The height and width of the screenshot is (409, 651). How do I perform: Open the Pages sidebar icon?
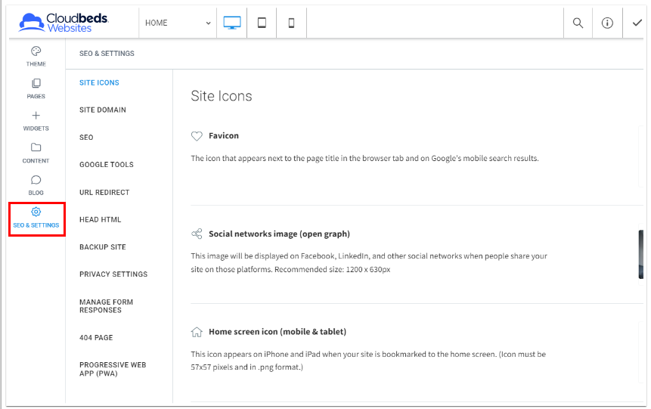coord(36,84)
